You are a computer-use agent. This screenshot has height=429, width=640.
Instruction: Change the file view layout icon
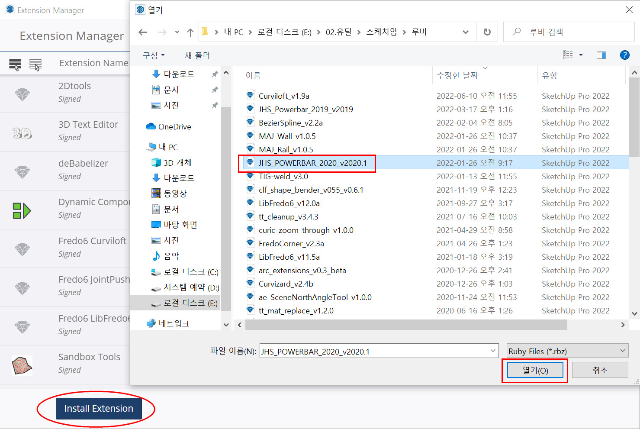(568, 55)
